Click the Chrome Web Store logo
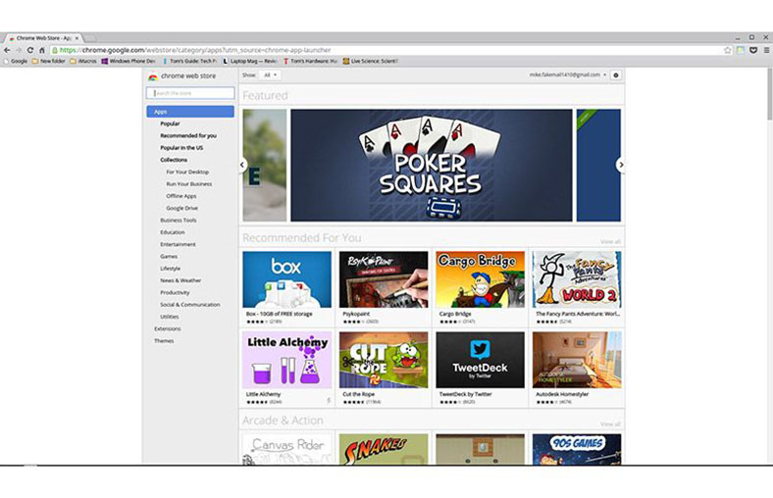 pos(181,75)
